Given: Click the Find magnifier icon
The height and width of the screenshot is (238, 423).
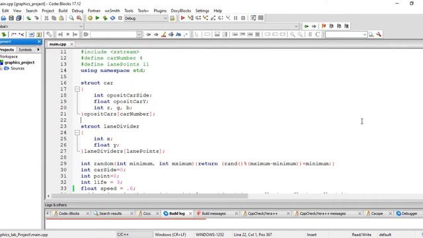Looking at the screenshot, I should click(x=71, y=18).
